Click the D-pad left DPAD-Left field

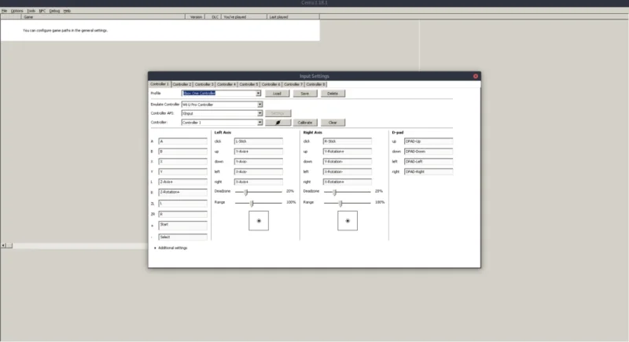429,162
